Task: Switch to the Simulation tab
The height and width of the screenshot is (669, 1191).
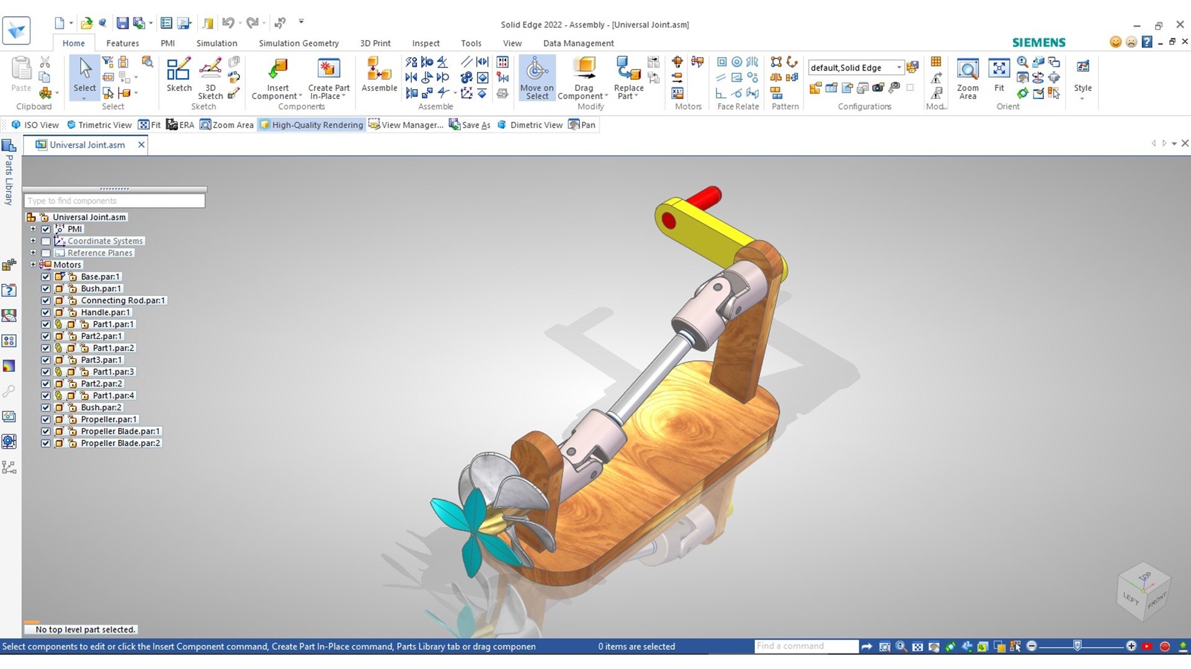Action: coord(216,43)
